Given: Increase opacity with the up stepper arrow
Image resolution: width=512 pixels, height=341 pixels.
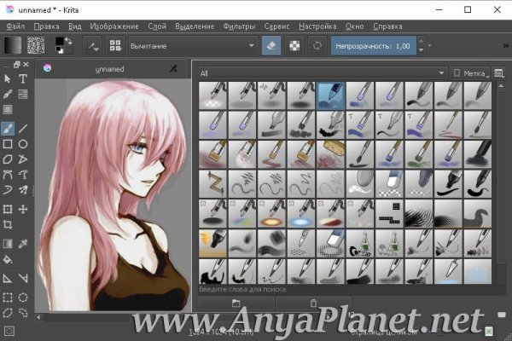Looking at the screenshot, I should click(x=421, y=41).
